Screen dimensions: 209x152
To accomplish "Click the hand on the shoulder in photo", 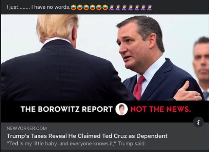I will pyautogui.click(x=187, y=92).
